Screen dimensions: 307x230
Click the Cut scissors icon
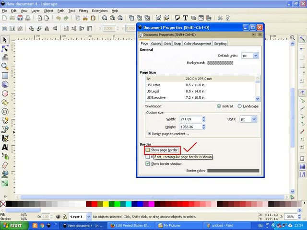point(85,18)
